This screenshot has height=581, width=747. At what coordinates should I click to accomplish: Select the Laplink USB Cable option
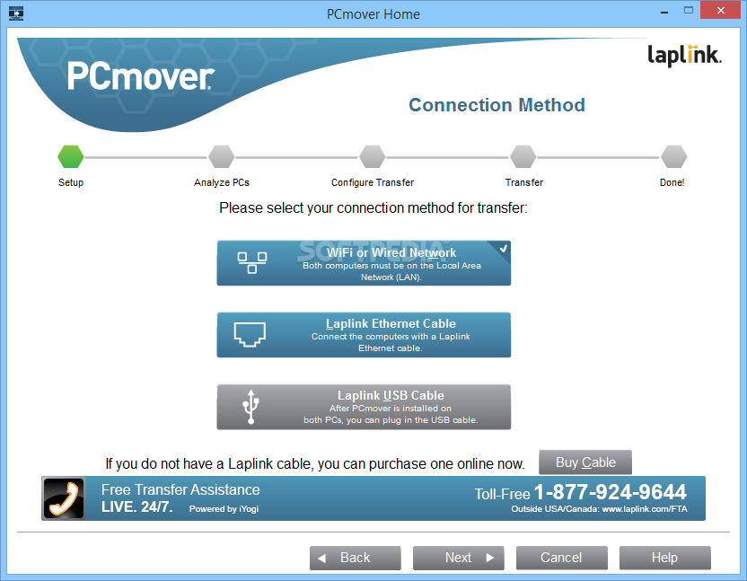tap(364, 407)
